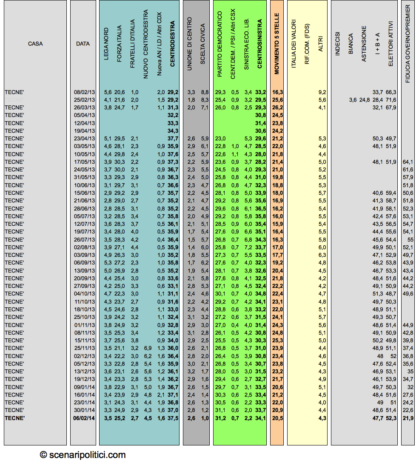Click the DATA column header
The image size is (419, 465).
click(x=83, y=44)
